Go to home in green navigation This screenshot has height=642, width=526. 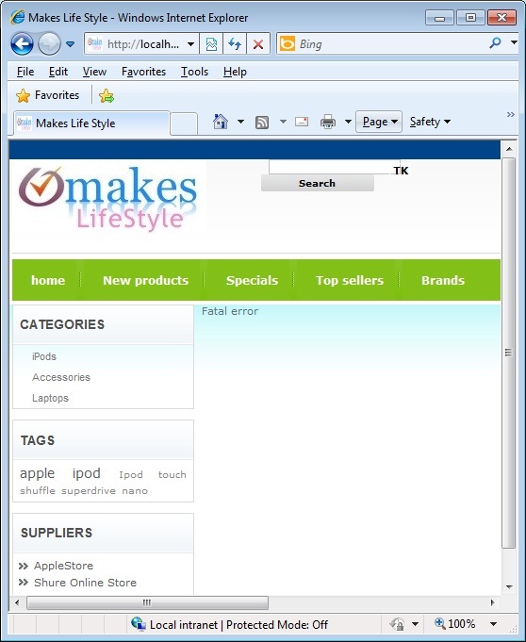(48, 281)
